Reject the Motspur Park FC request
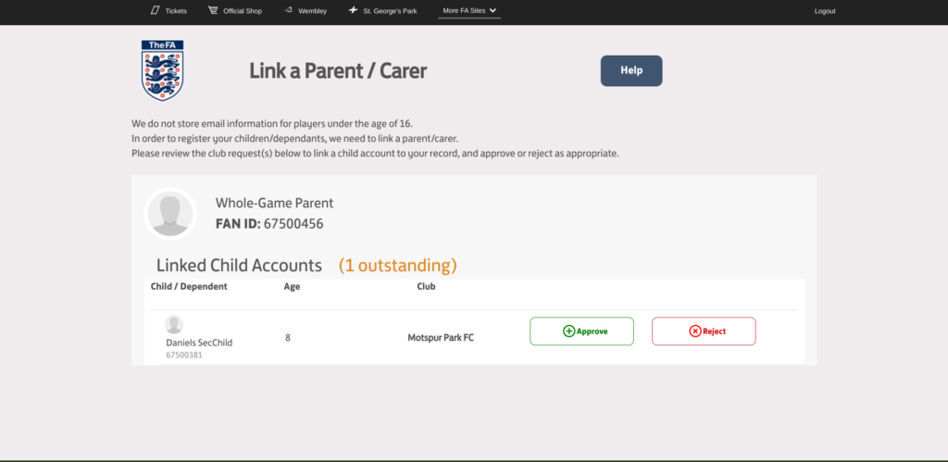Viewport: 948px width, 462px height. (704, 331)
